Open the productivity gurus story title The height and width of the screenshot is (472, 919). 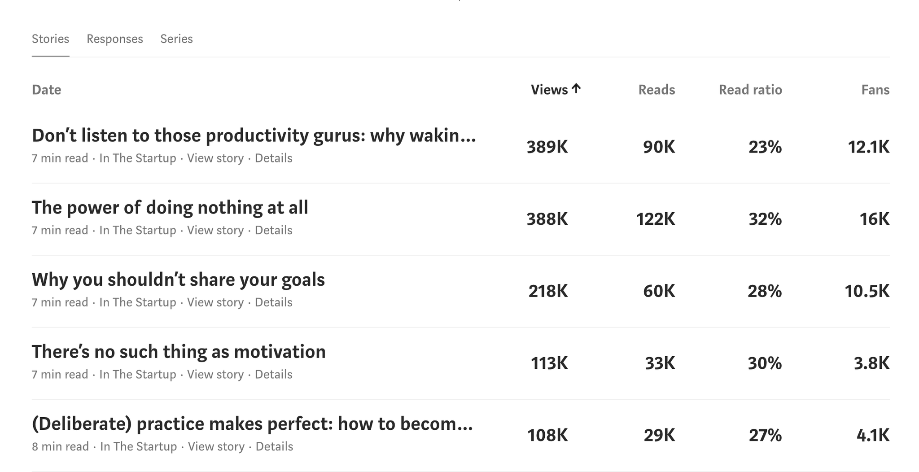click(x=254, y=135)
